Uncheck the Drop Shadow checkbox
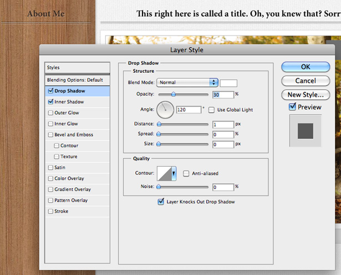This screenshot has width=341, height=275. pos(50,91)
